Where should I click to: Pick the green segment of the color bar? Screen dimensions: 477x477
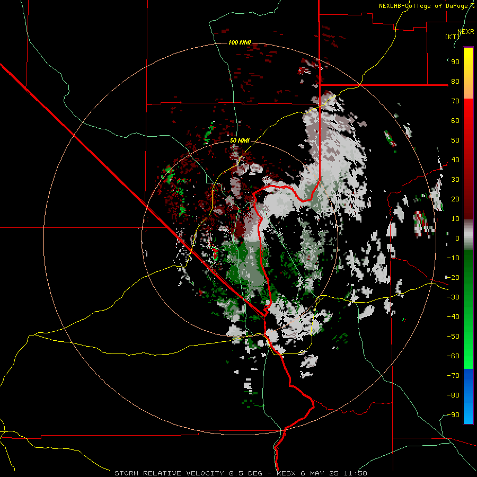click(x=468, y=310)
